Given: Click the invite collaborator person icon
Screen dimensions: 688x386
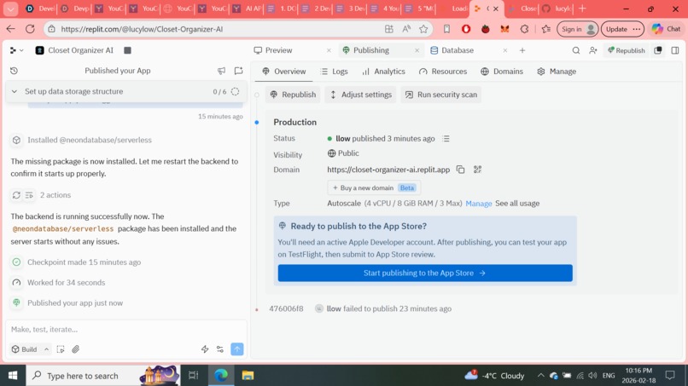Looking at the screenshot, I should click(593, 50).
